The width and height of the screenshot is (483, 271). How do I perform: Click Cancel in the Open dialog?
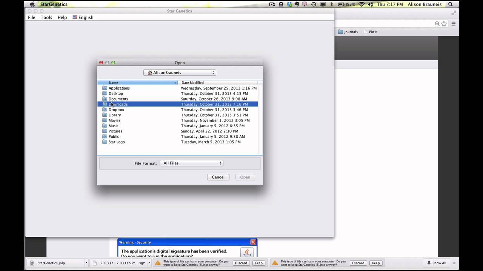click(218, 177)
